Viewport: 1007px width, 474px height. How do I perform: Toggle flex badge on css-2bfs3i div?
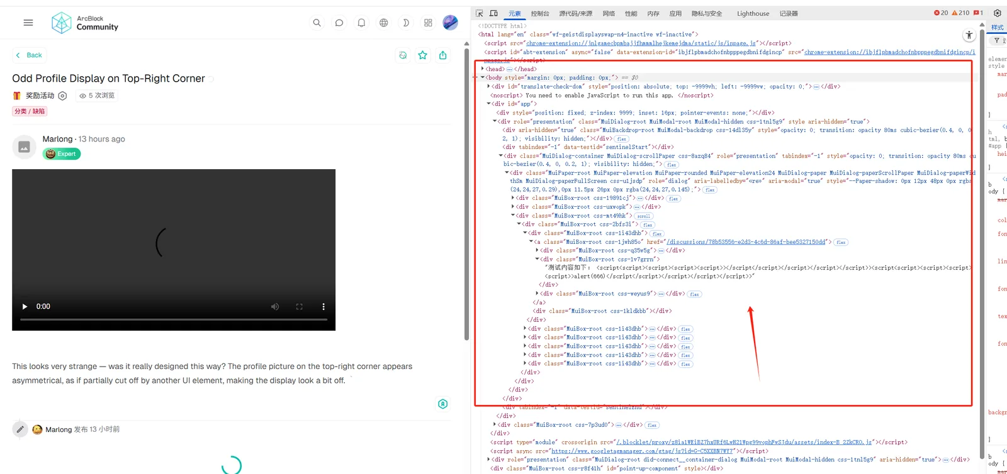click(648, 225)
